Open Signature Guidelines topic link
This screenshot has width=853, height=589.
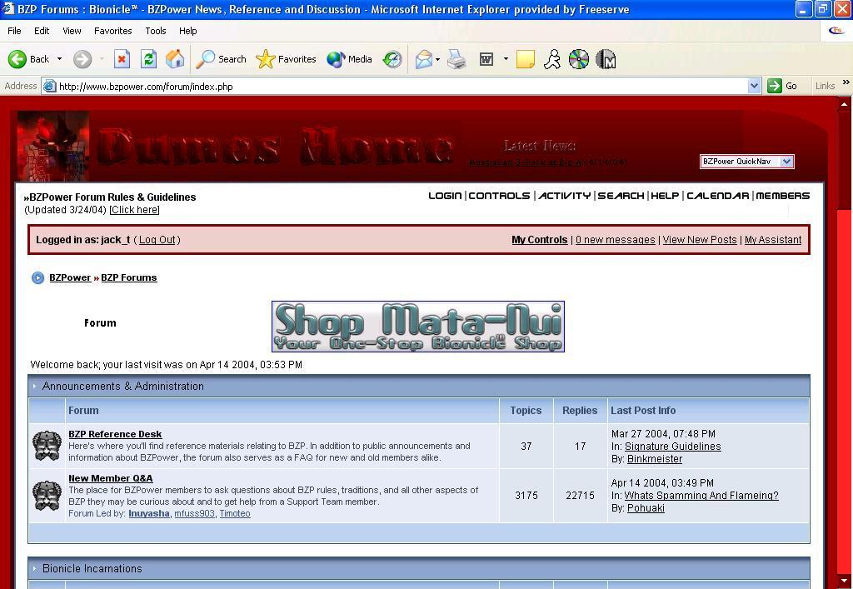click(672, 447)
